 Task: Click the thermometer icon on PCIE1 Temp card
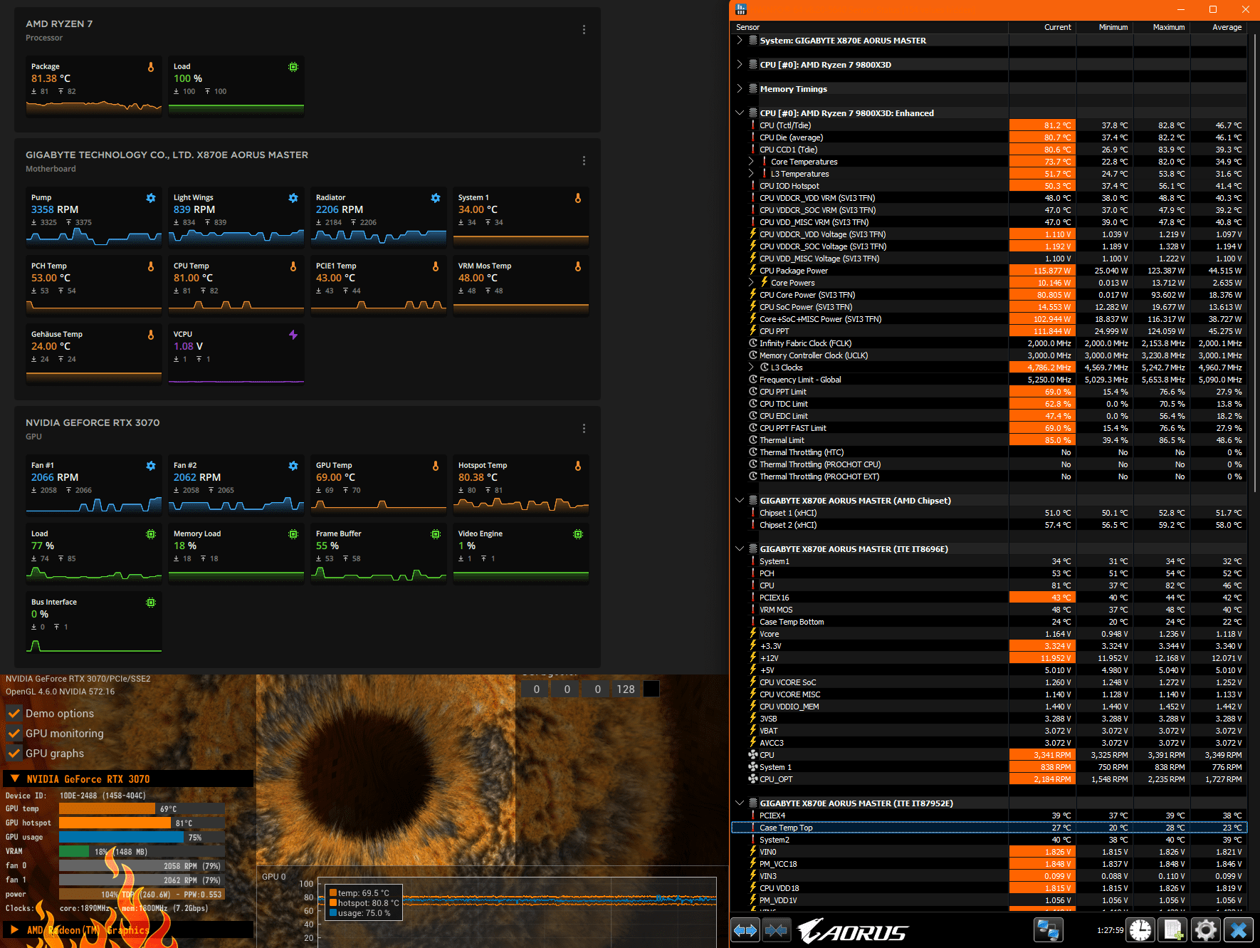pyautogui.click(x=436, y=266)
